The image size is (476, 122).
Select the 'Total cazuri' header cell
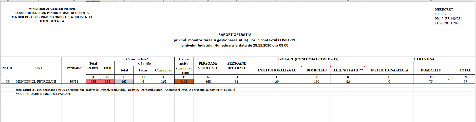point(93,66)
